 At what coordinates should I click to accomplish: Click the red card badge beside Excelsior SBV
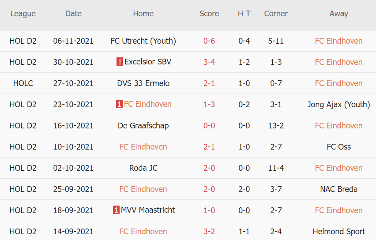120,62
